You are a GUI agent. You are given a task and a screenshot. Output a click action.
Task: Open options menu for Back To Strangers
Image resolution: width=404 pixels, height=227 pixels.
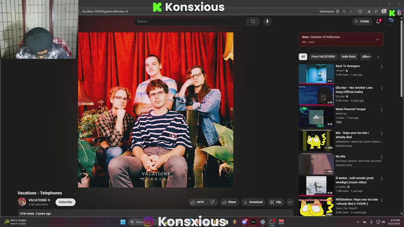382,67
